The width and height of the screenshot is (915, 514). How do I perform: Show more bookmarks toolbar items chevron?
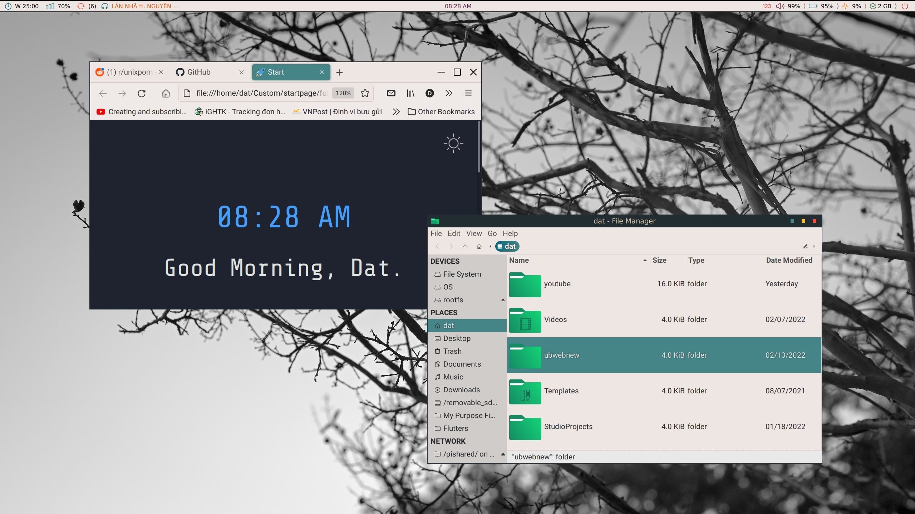click(x=396, y=112)
